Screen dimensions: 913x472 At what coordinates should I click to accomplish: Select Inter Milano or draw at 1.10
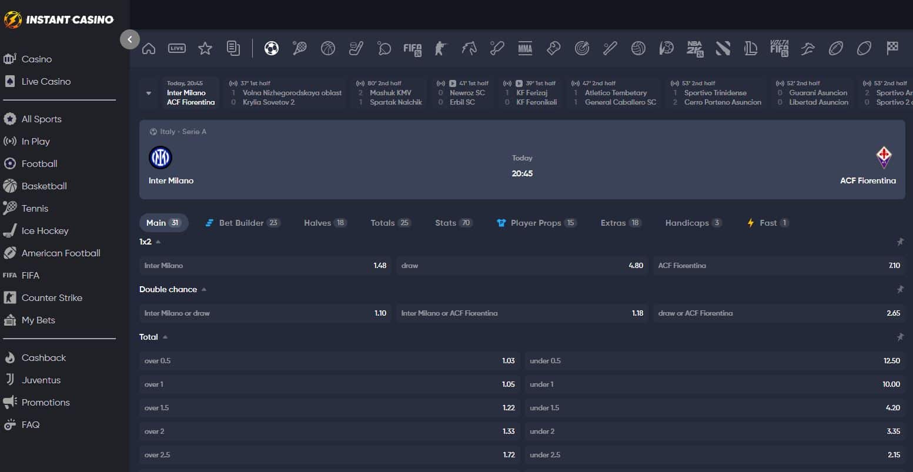[x=265, y=313]
